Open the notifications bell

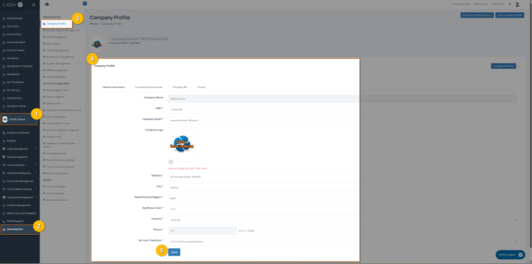[510, 4]
